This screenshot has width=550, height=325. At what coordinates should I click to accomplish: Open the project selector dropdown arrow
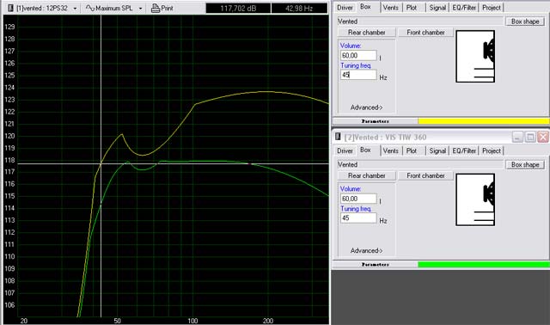point(75,9)
